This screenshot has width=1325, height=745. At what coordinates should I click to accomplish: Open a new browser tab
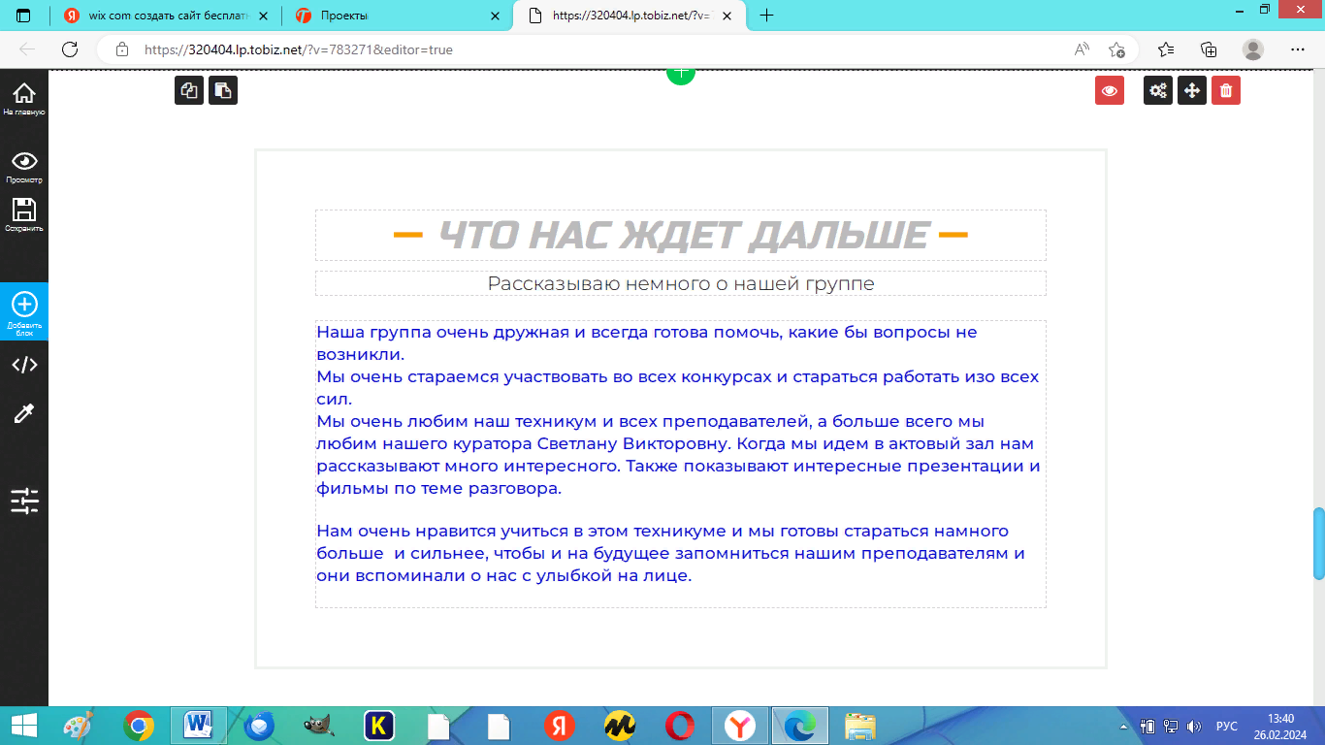pos(767,16)
